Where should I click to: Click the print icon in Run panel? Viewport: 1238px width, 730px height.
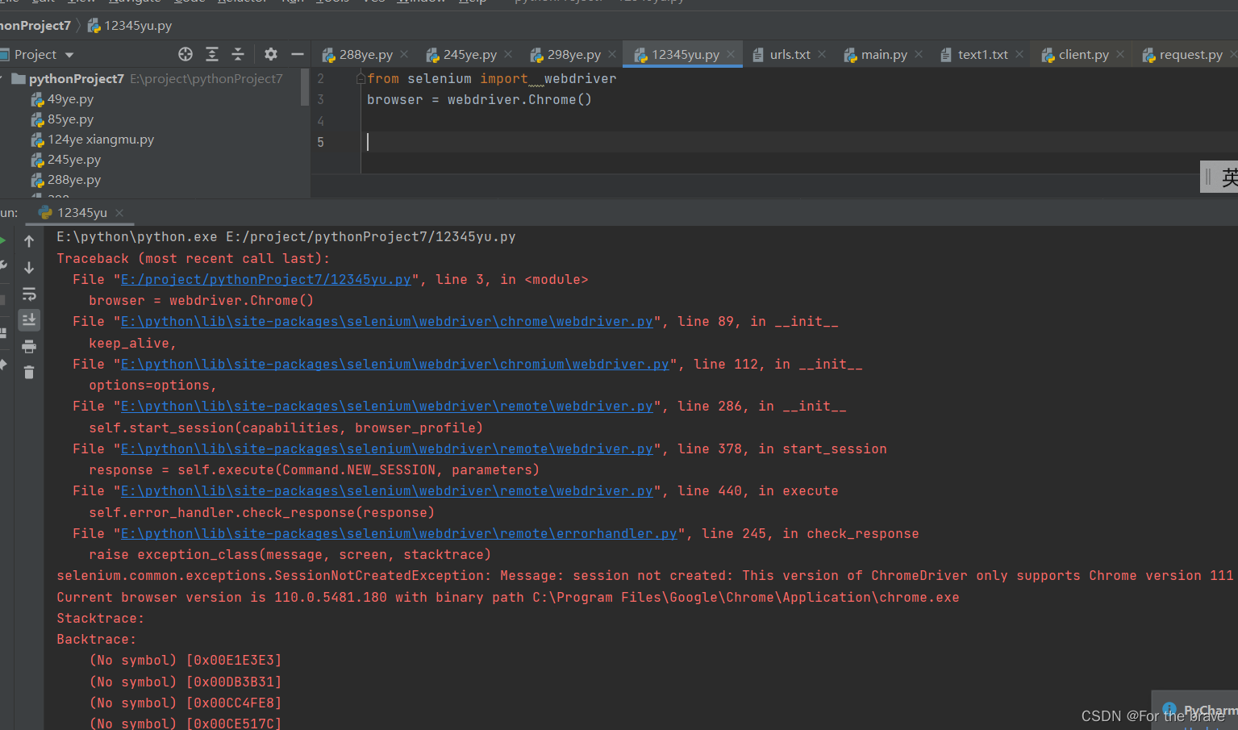point(29,347)
